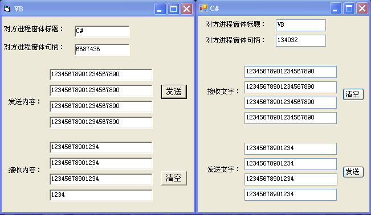371x215 pixels.
Task: Click the C# title bar text
Action: [214, 9]
